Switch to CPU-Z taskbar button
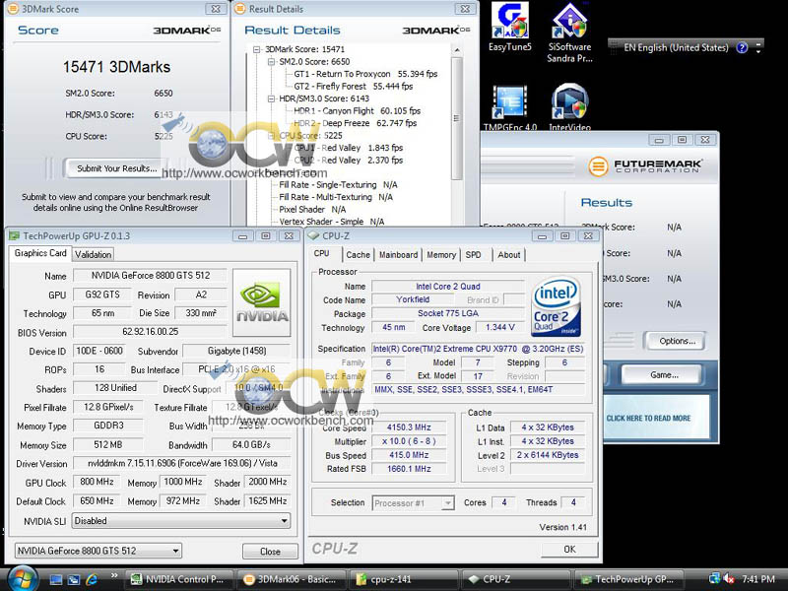Viewport: 788px width, 591px height. point(516,579)
